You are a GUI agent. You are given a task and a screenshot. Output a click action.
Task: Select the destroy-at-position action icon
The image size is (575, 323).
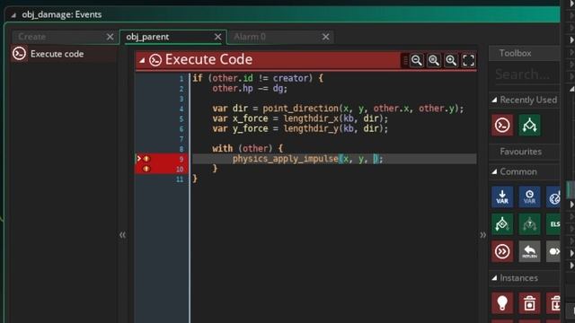(x=553, y=303)
